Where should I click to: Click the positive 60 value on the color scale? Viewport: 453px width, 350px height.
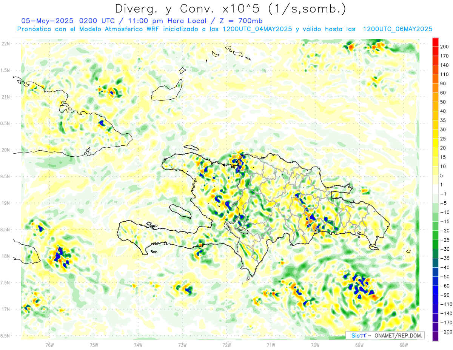click(443, 93)
